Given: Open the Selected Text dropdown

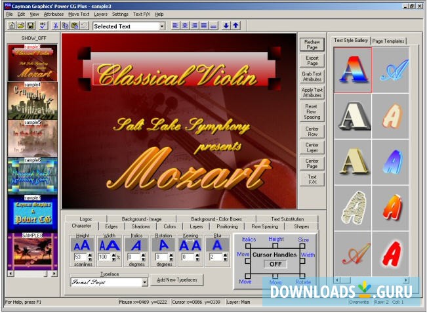Looking at the screenshot, I should (x=162, y=26).
